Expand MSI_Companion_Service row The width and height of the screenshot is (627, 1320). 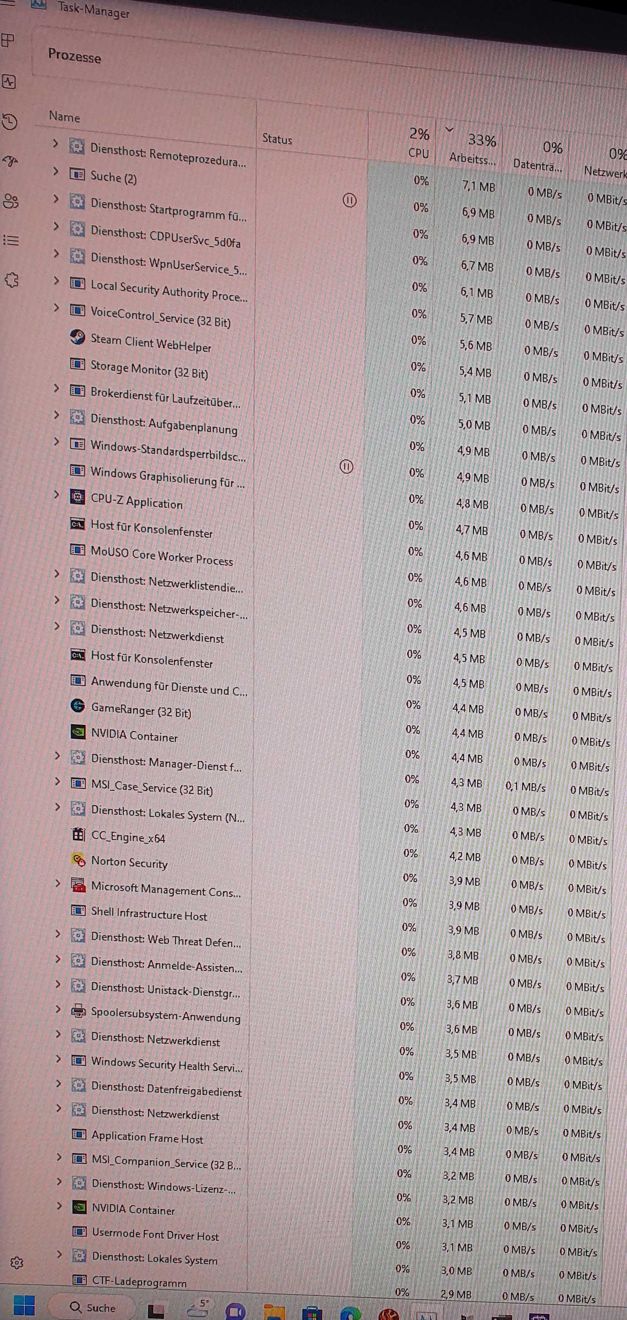pyautogui.click(x=59, y=1157)
